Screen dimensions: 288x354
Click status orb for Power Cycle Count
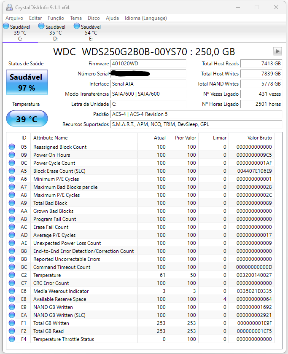[x=12, y=163]
